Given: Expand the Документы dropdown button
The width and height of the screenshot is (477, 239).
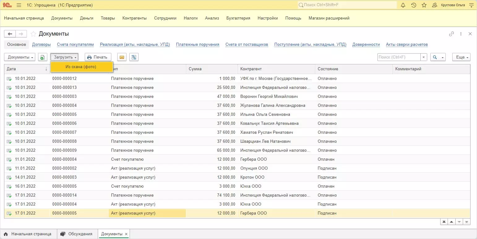Looking at the screenshot, I should [21, 57].
